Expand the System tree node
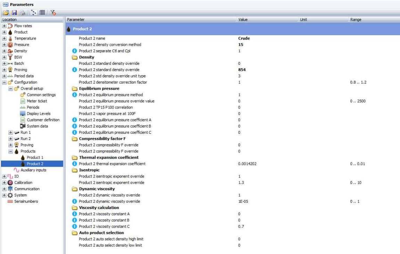Screen dimensions: 400x254 click(4, 195)
